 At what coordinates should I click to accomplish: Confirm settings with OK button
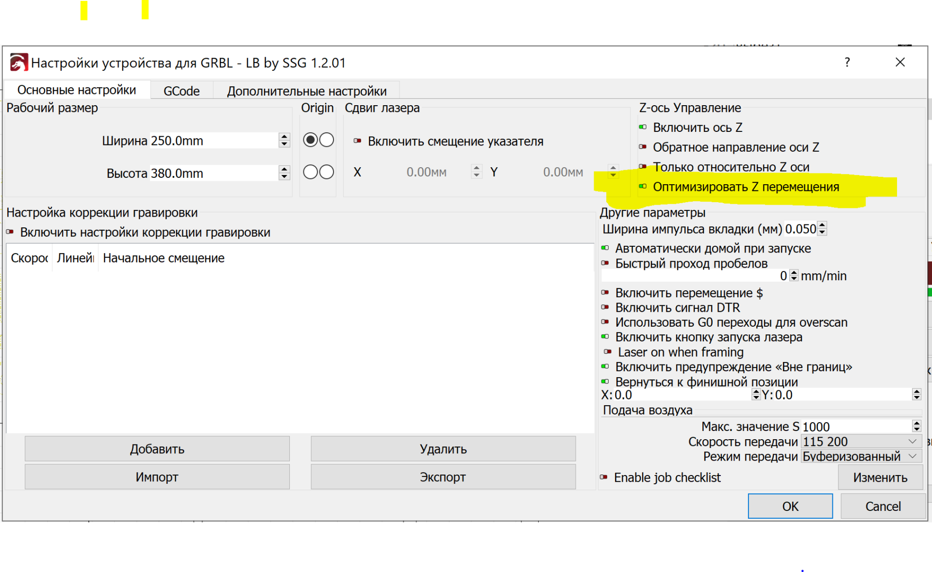[790, 506]
